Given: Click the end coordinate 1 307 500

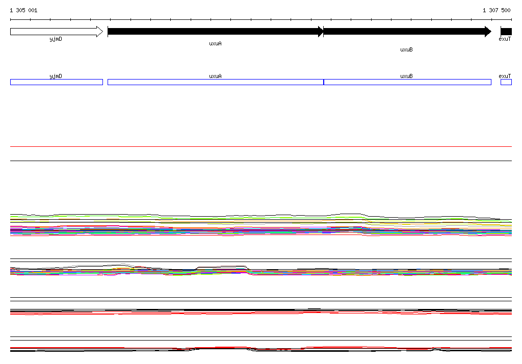Looking at the screenshot, I should click(497, 10).
